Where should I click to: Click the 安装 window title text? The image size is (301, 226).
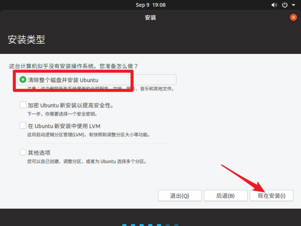coord(150,18)
